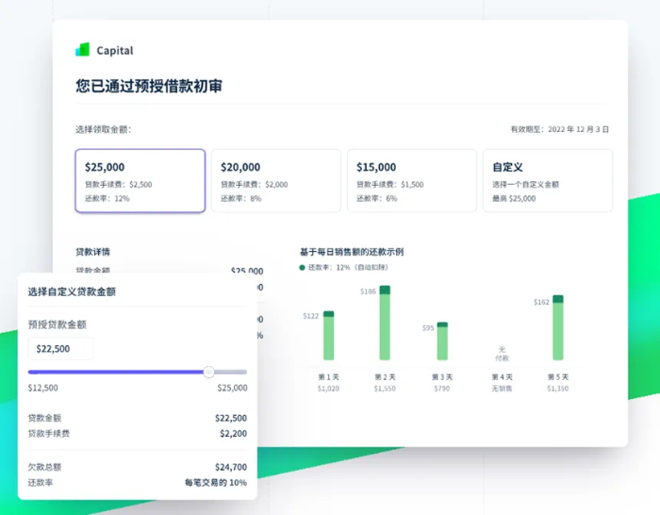The width and height of the screenshot is (660, 515).
Task: Click the $790 sales amount under day 3
Action: click(442, 389)
